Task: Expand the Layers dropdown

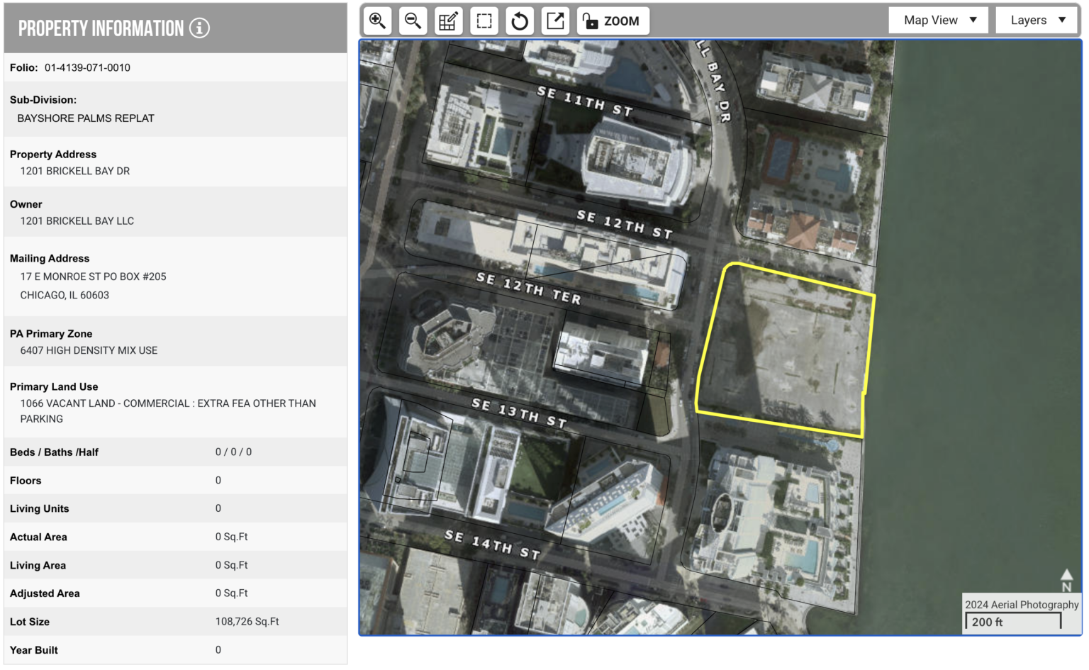Action: click(x=1037, y=21)
